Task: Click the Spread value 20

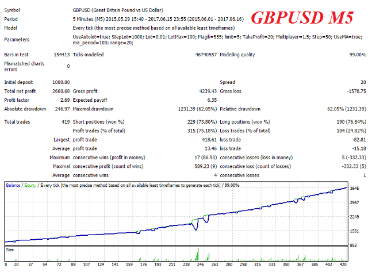Action: point(363,82)
